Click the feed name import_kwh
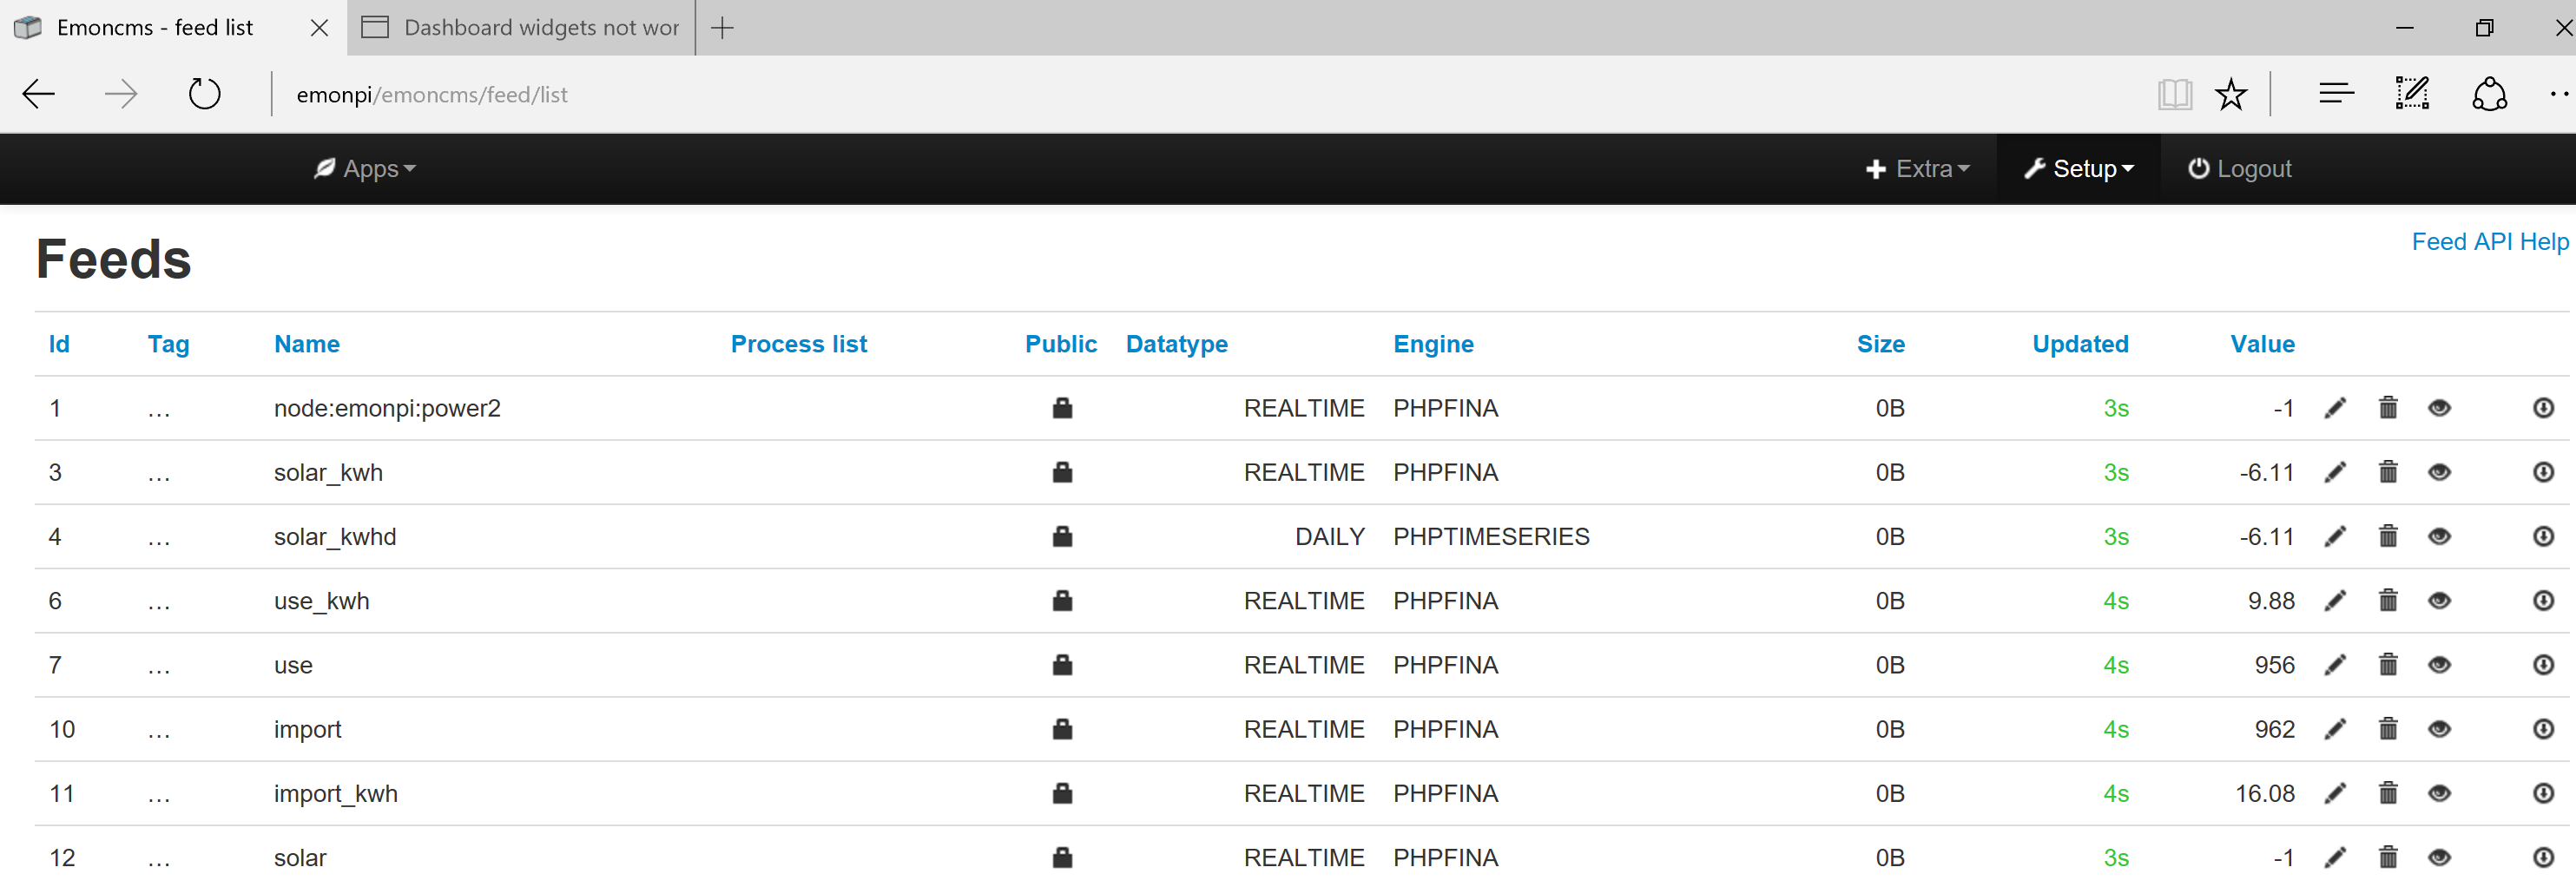 pos(335,794)
